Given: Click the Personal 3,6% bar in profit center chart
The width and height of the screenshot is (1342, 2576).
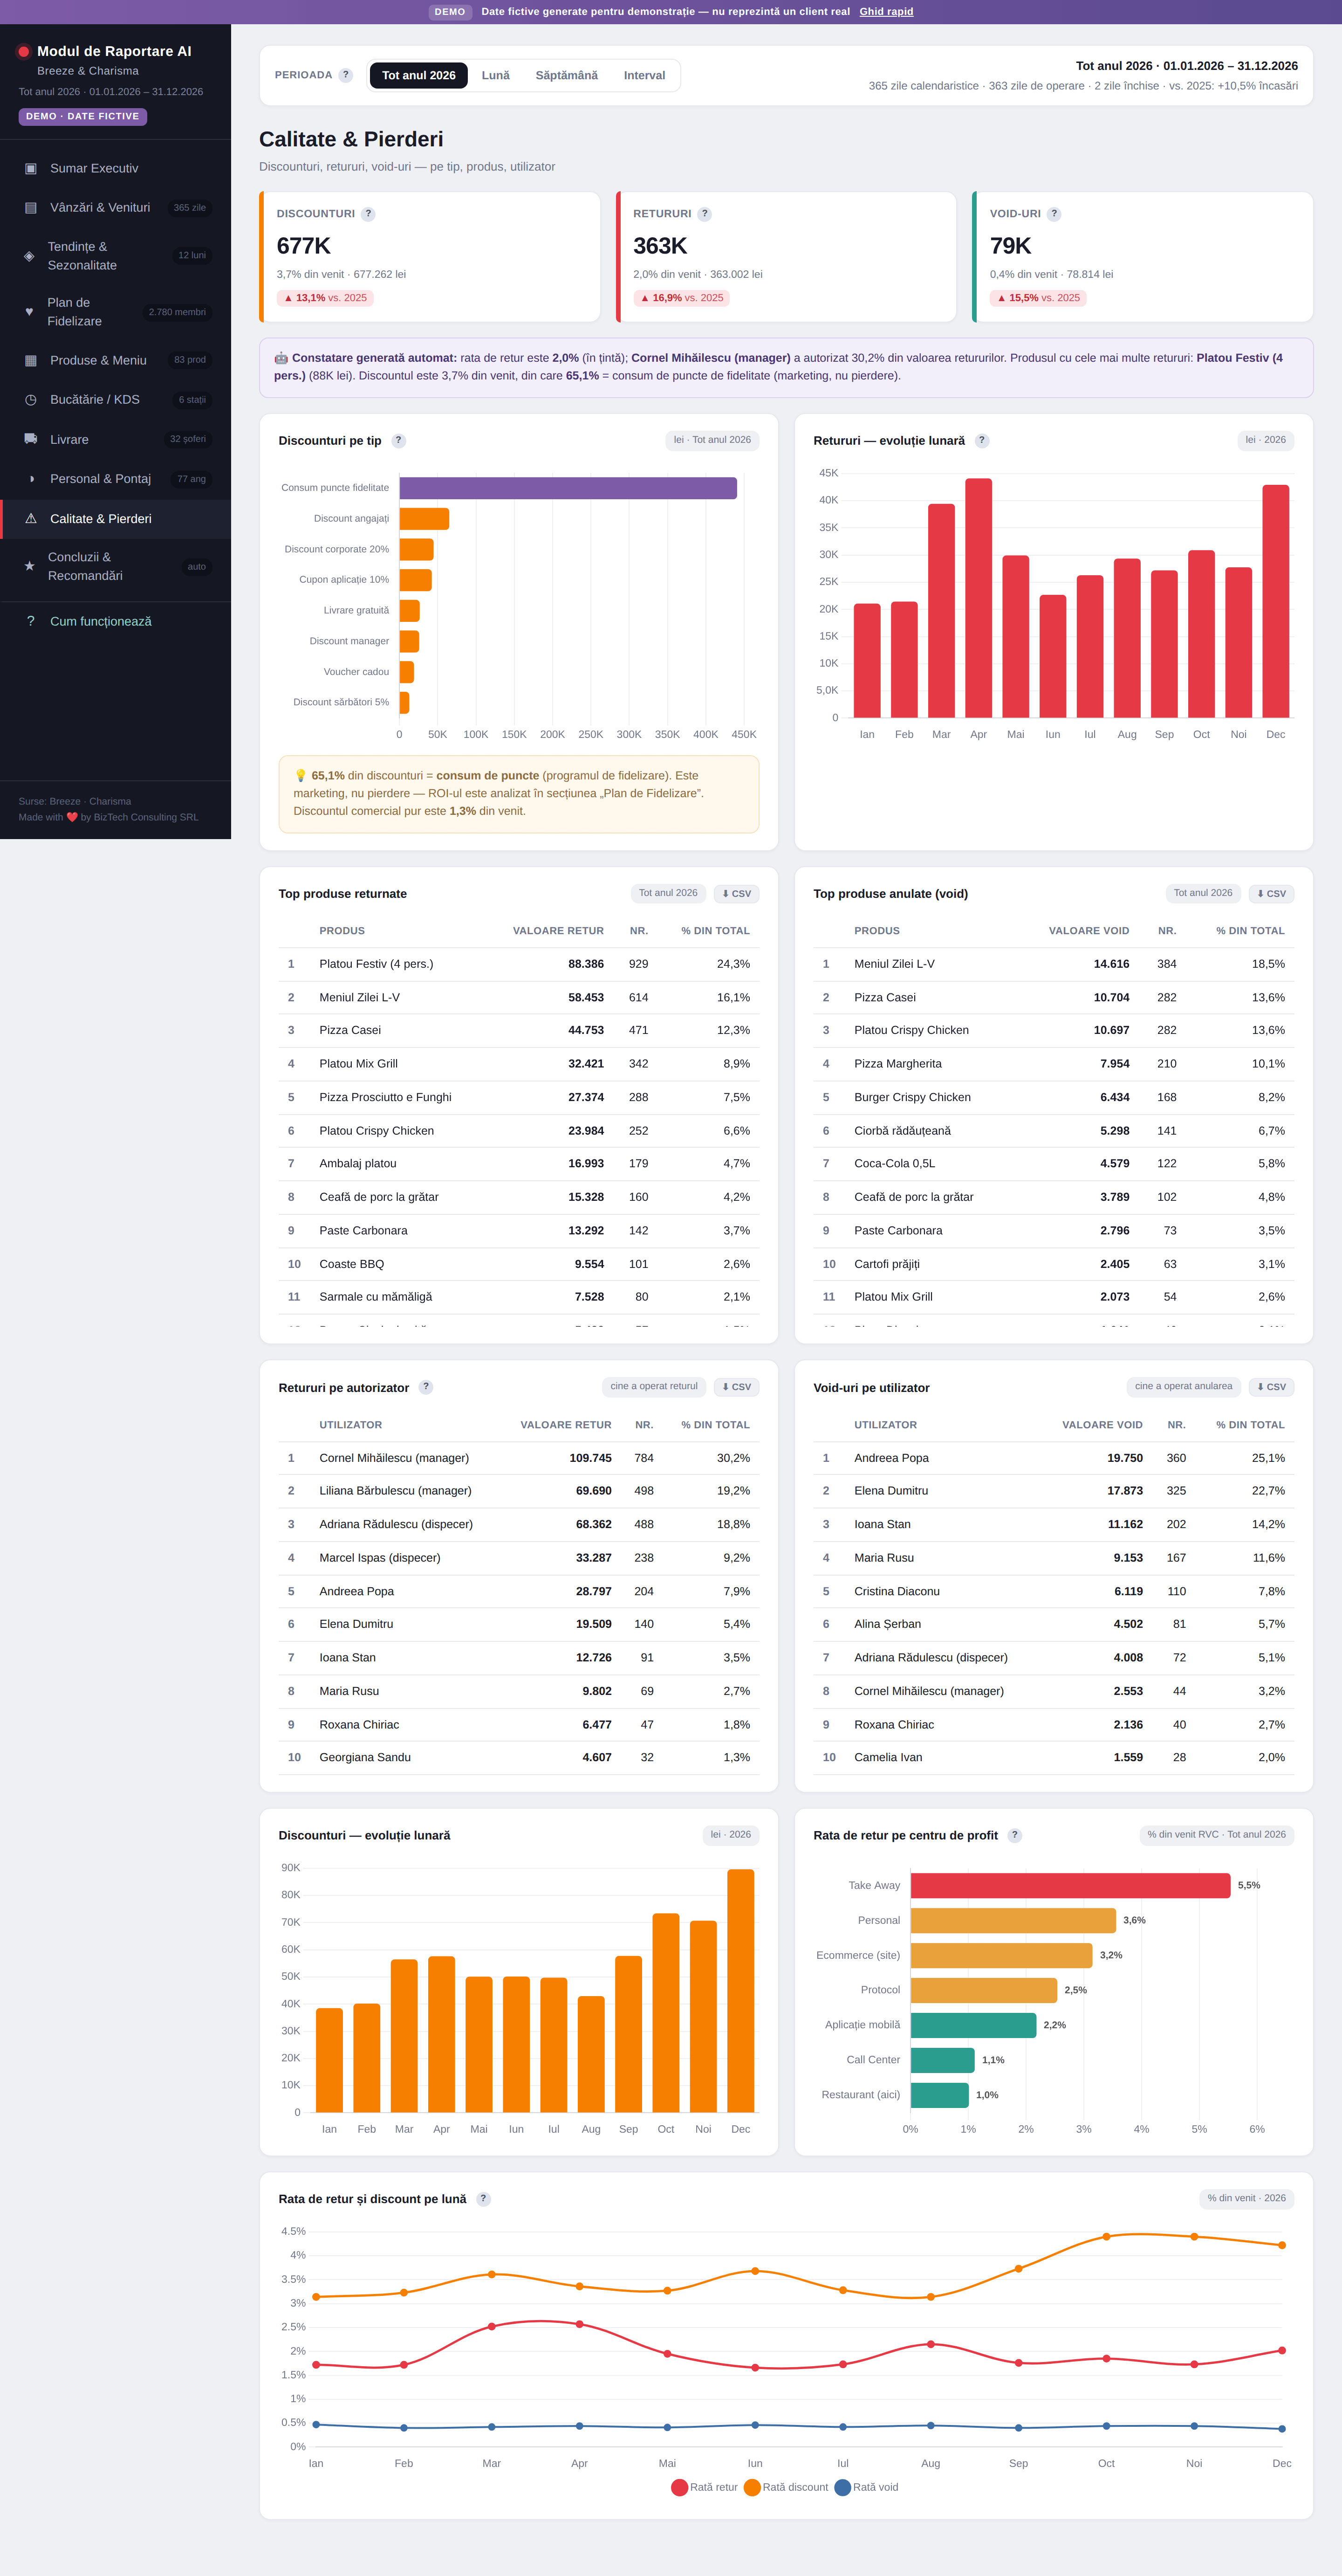Looking at the screenshot, I should [x=1013, y=1920].
